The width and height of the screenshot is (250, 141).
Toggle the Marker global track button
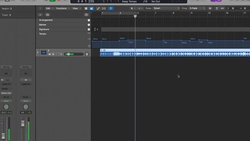[89, 25]
